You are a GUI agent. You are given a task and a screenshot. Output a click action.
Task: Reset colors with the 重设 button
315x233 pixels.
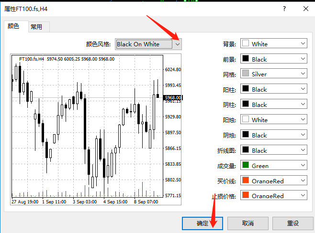pyautogui.click(x=293, y=223)
